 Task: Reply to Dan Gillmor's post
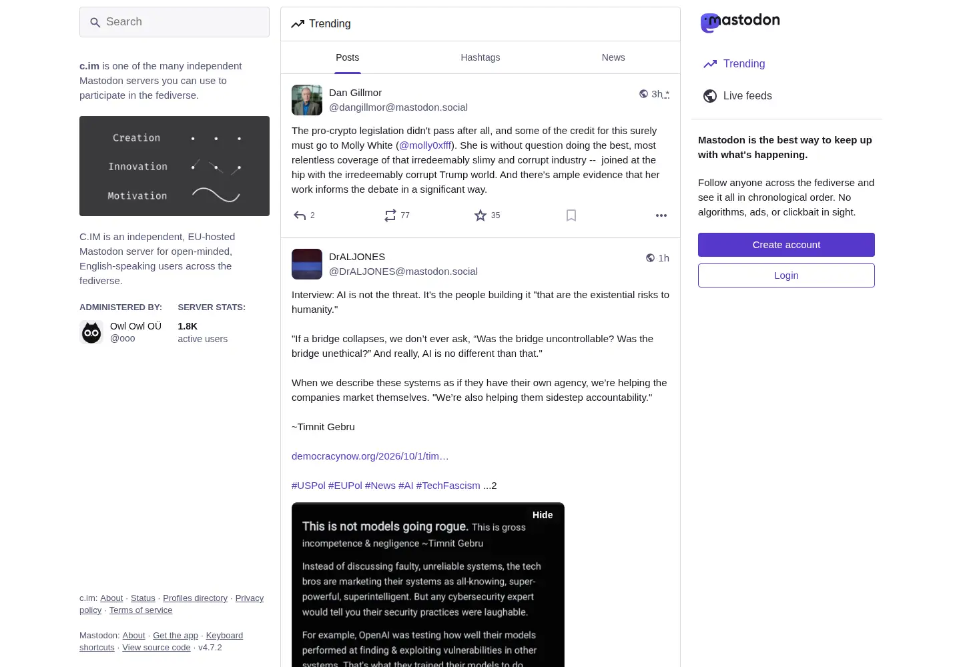coord(300,215)
